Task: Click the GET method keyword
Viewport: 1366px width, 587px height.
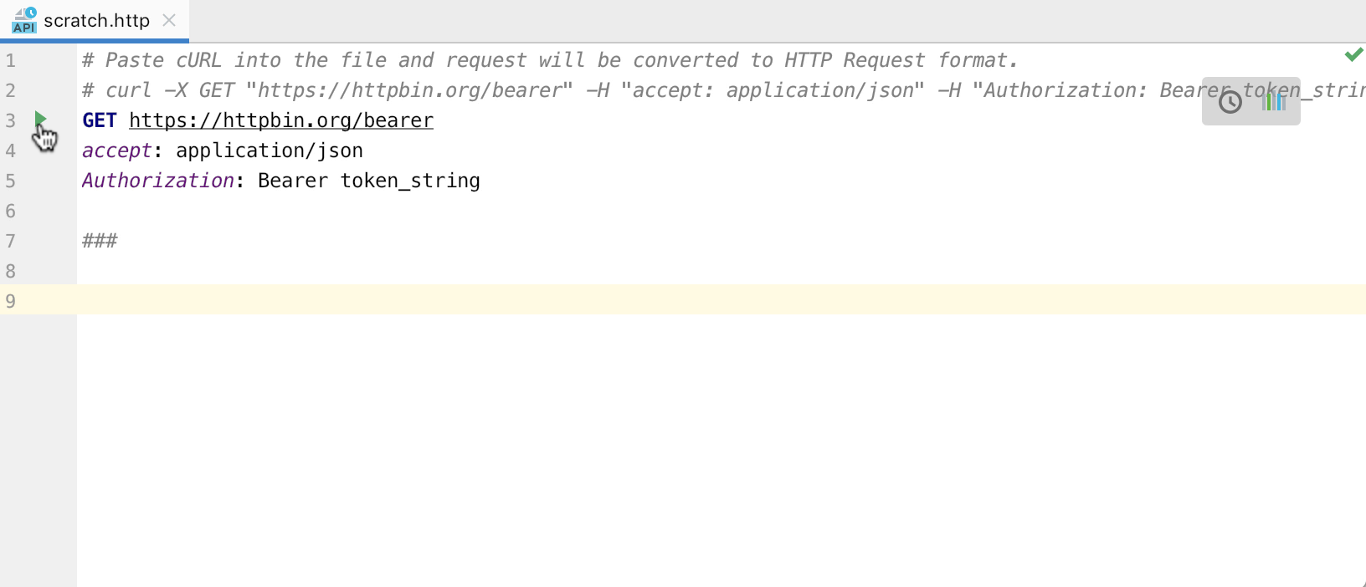Action: coord(99,120)
